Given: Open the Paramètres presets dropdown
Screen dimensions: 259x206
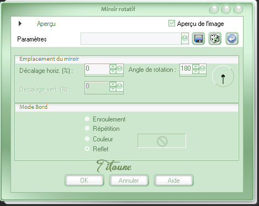Looking at the screenshot, I should click(185, 39).
